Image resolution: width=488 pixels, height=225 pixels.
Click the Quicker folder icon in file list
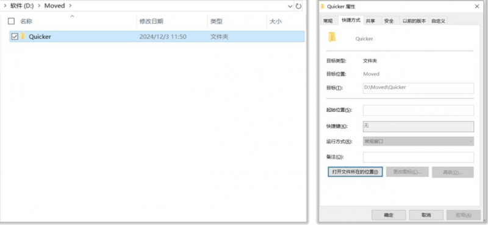click(23, 36)
